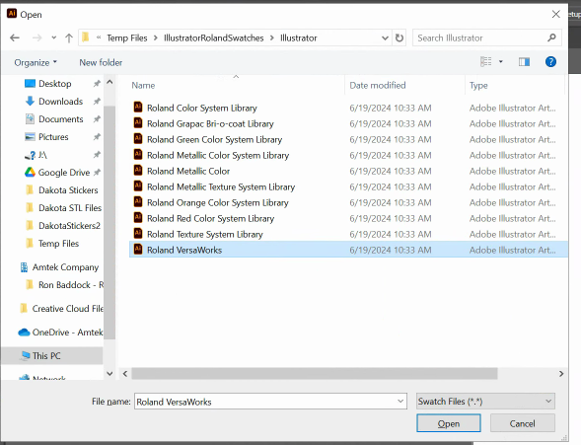Image resolution: width=581 pixels, height=445 pixels.
Task: Go up one folder level
Action: click(69, 37)
